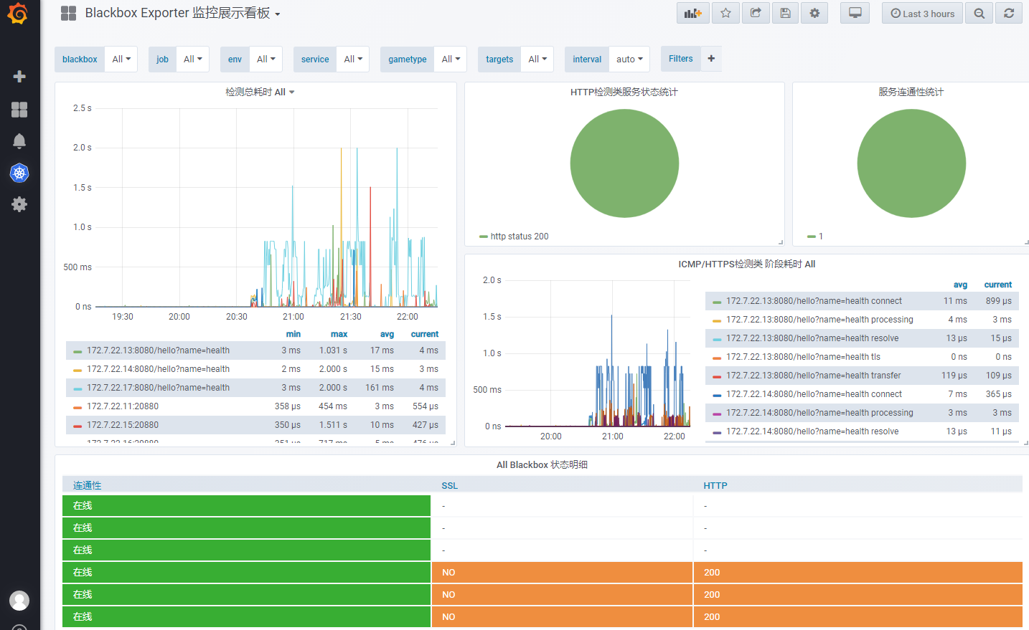Screen dimensions: 1029x630
Task: Expand the env All dropdown
Action: (x=266, y=59)
